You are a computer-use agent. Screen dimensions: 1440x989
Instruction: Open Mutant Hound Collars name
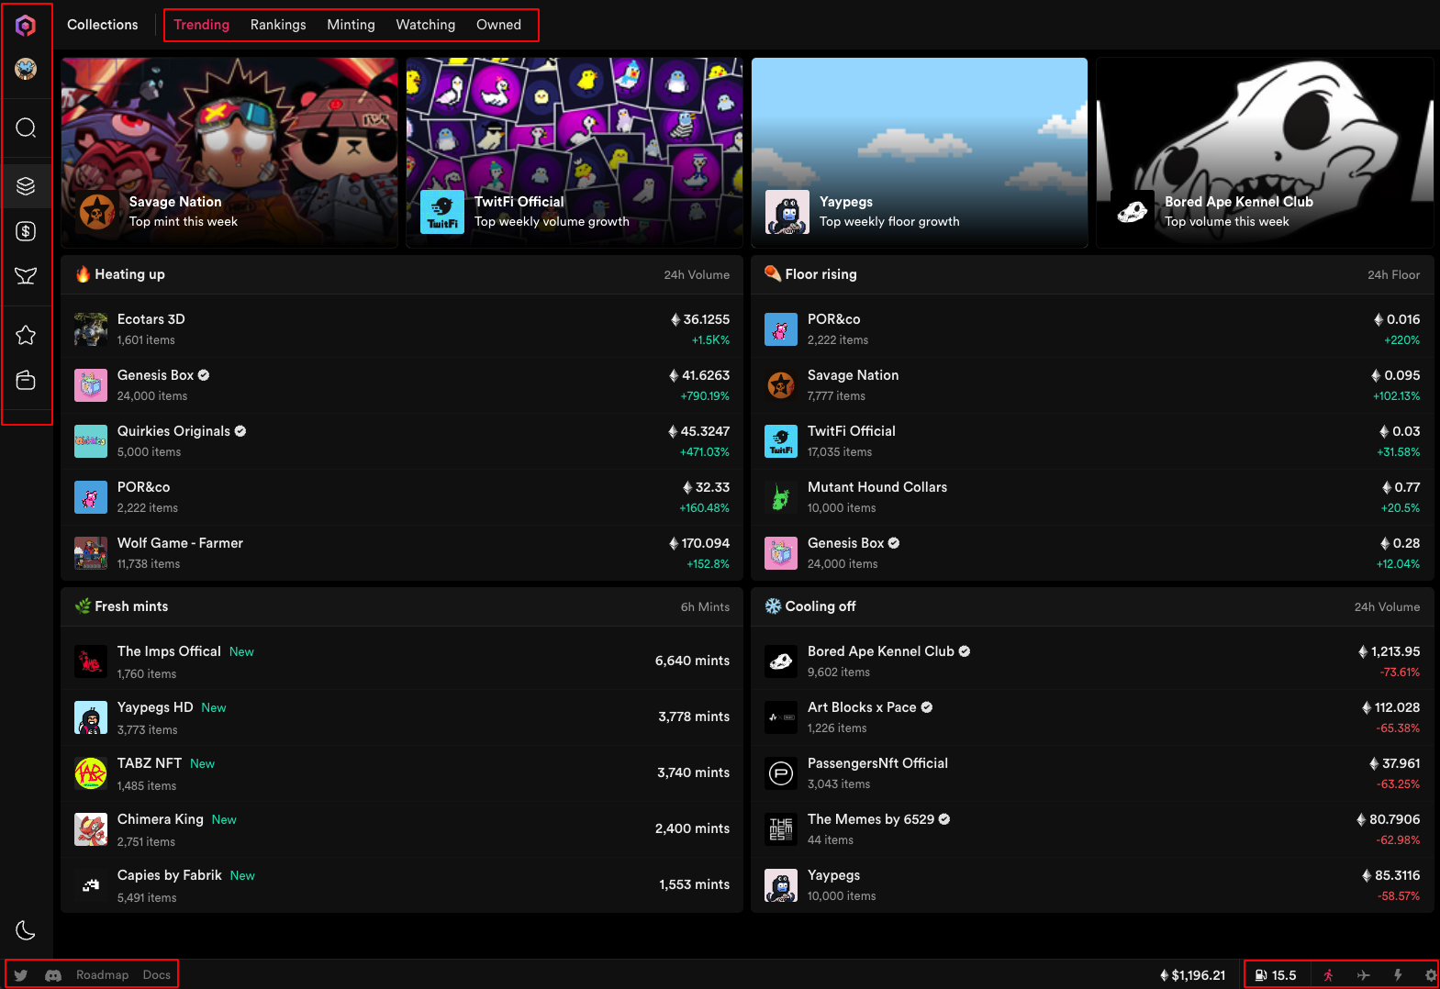click(877, 487)
